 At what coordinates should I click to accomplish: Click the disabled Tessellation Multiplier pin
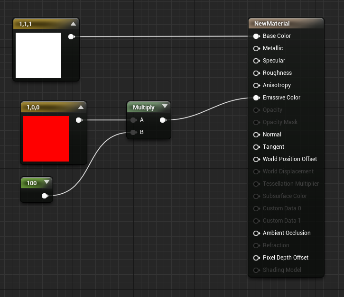(257, 184)
